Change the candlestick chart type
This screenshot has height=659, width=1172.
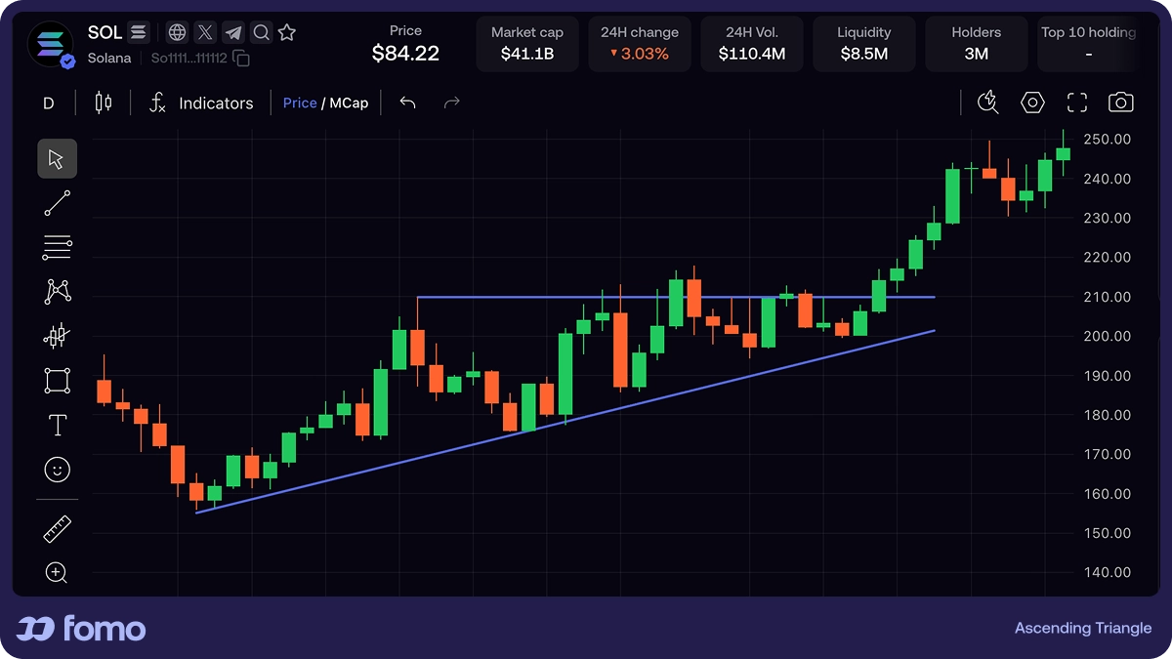coord(104,103)
